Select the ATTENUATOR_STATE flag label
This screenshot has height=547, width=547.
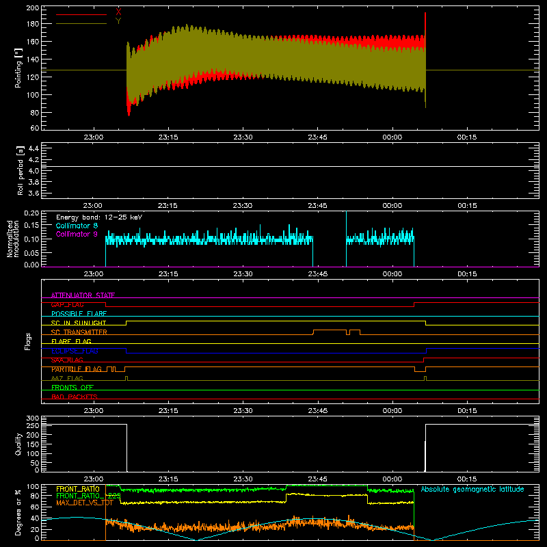pyautogui.click(x=83, y=295)
